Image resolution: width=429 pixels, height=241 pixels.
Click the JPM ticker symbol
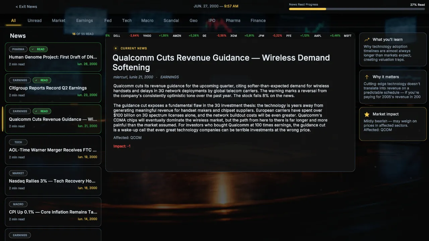tap(261, 35)
